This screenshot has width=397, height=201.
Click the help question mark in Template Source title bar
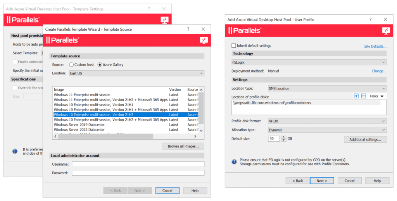click(188, 29)
